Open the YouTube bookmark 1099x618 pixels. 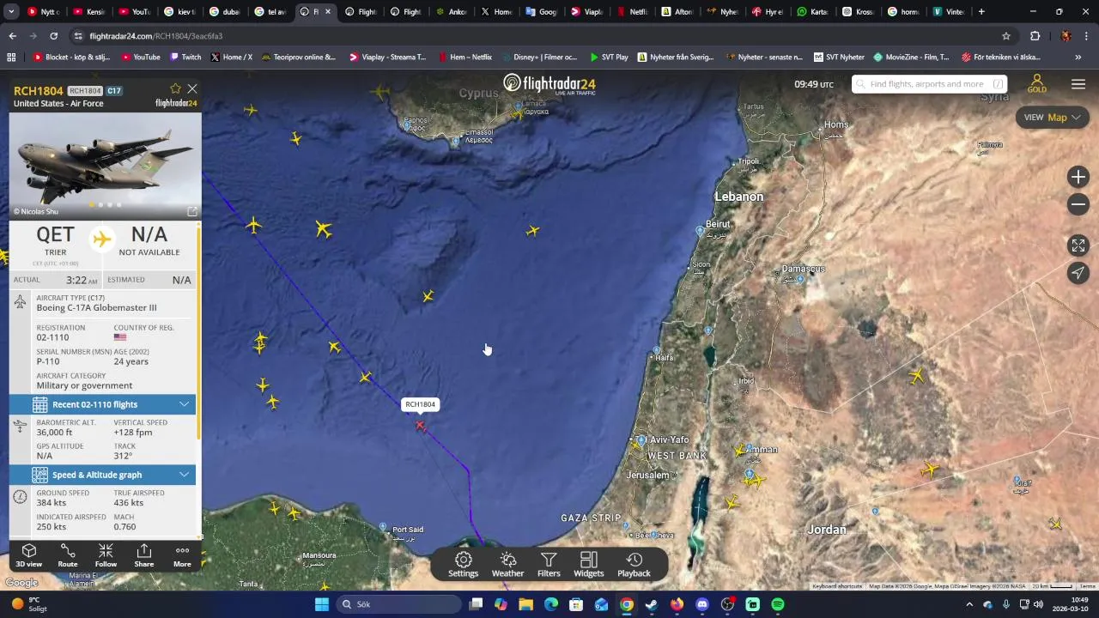pos(141,58)
